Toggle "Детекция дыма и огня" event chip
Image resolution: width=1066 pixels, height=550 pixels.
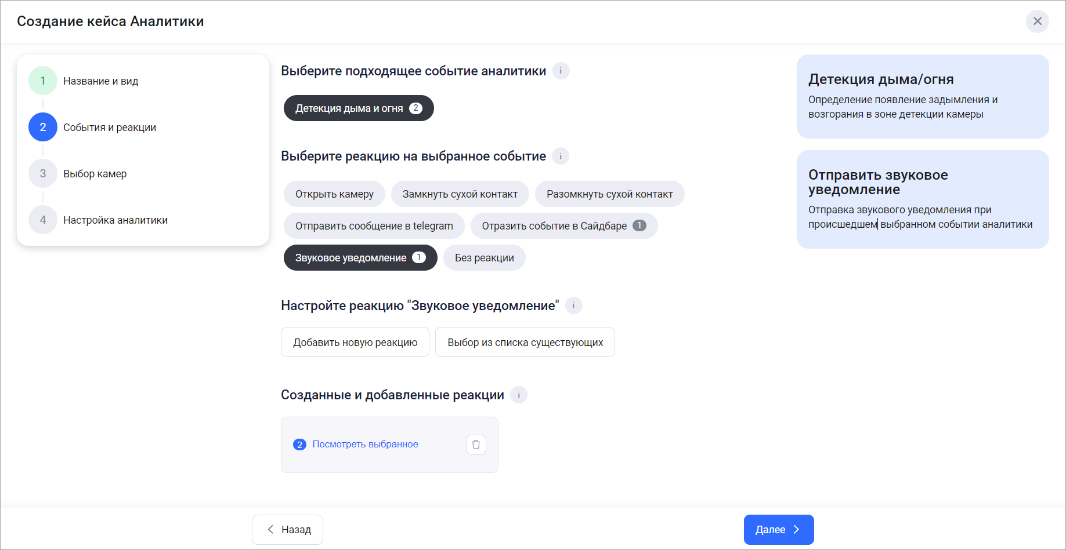359,108
